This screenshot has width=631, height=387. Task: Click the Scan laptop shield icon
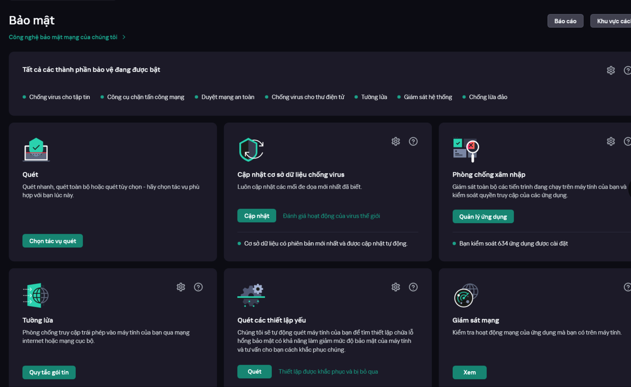pyautogui.click(x=36, y=150)
